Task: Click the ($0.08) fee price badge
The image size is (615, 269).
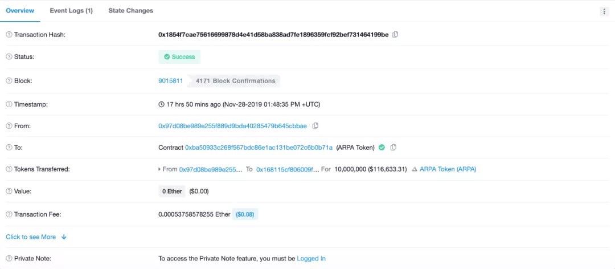Action: 245,214
